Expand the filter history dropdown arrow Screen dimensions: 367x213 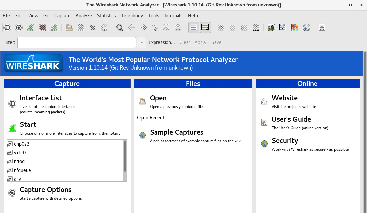(141, 43)
